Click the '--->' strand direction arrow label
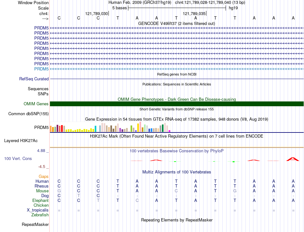 coord(45,19)
